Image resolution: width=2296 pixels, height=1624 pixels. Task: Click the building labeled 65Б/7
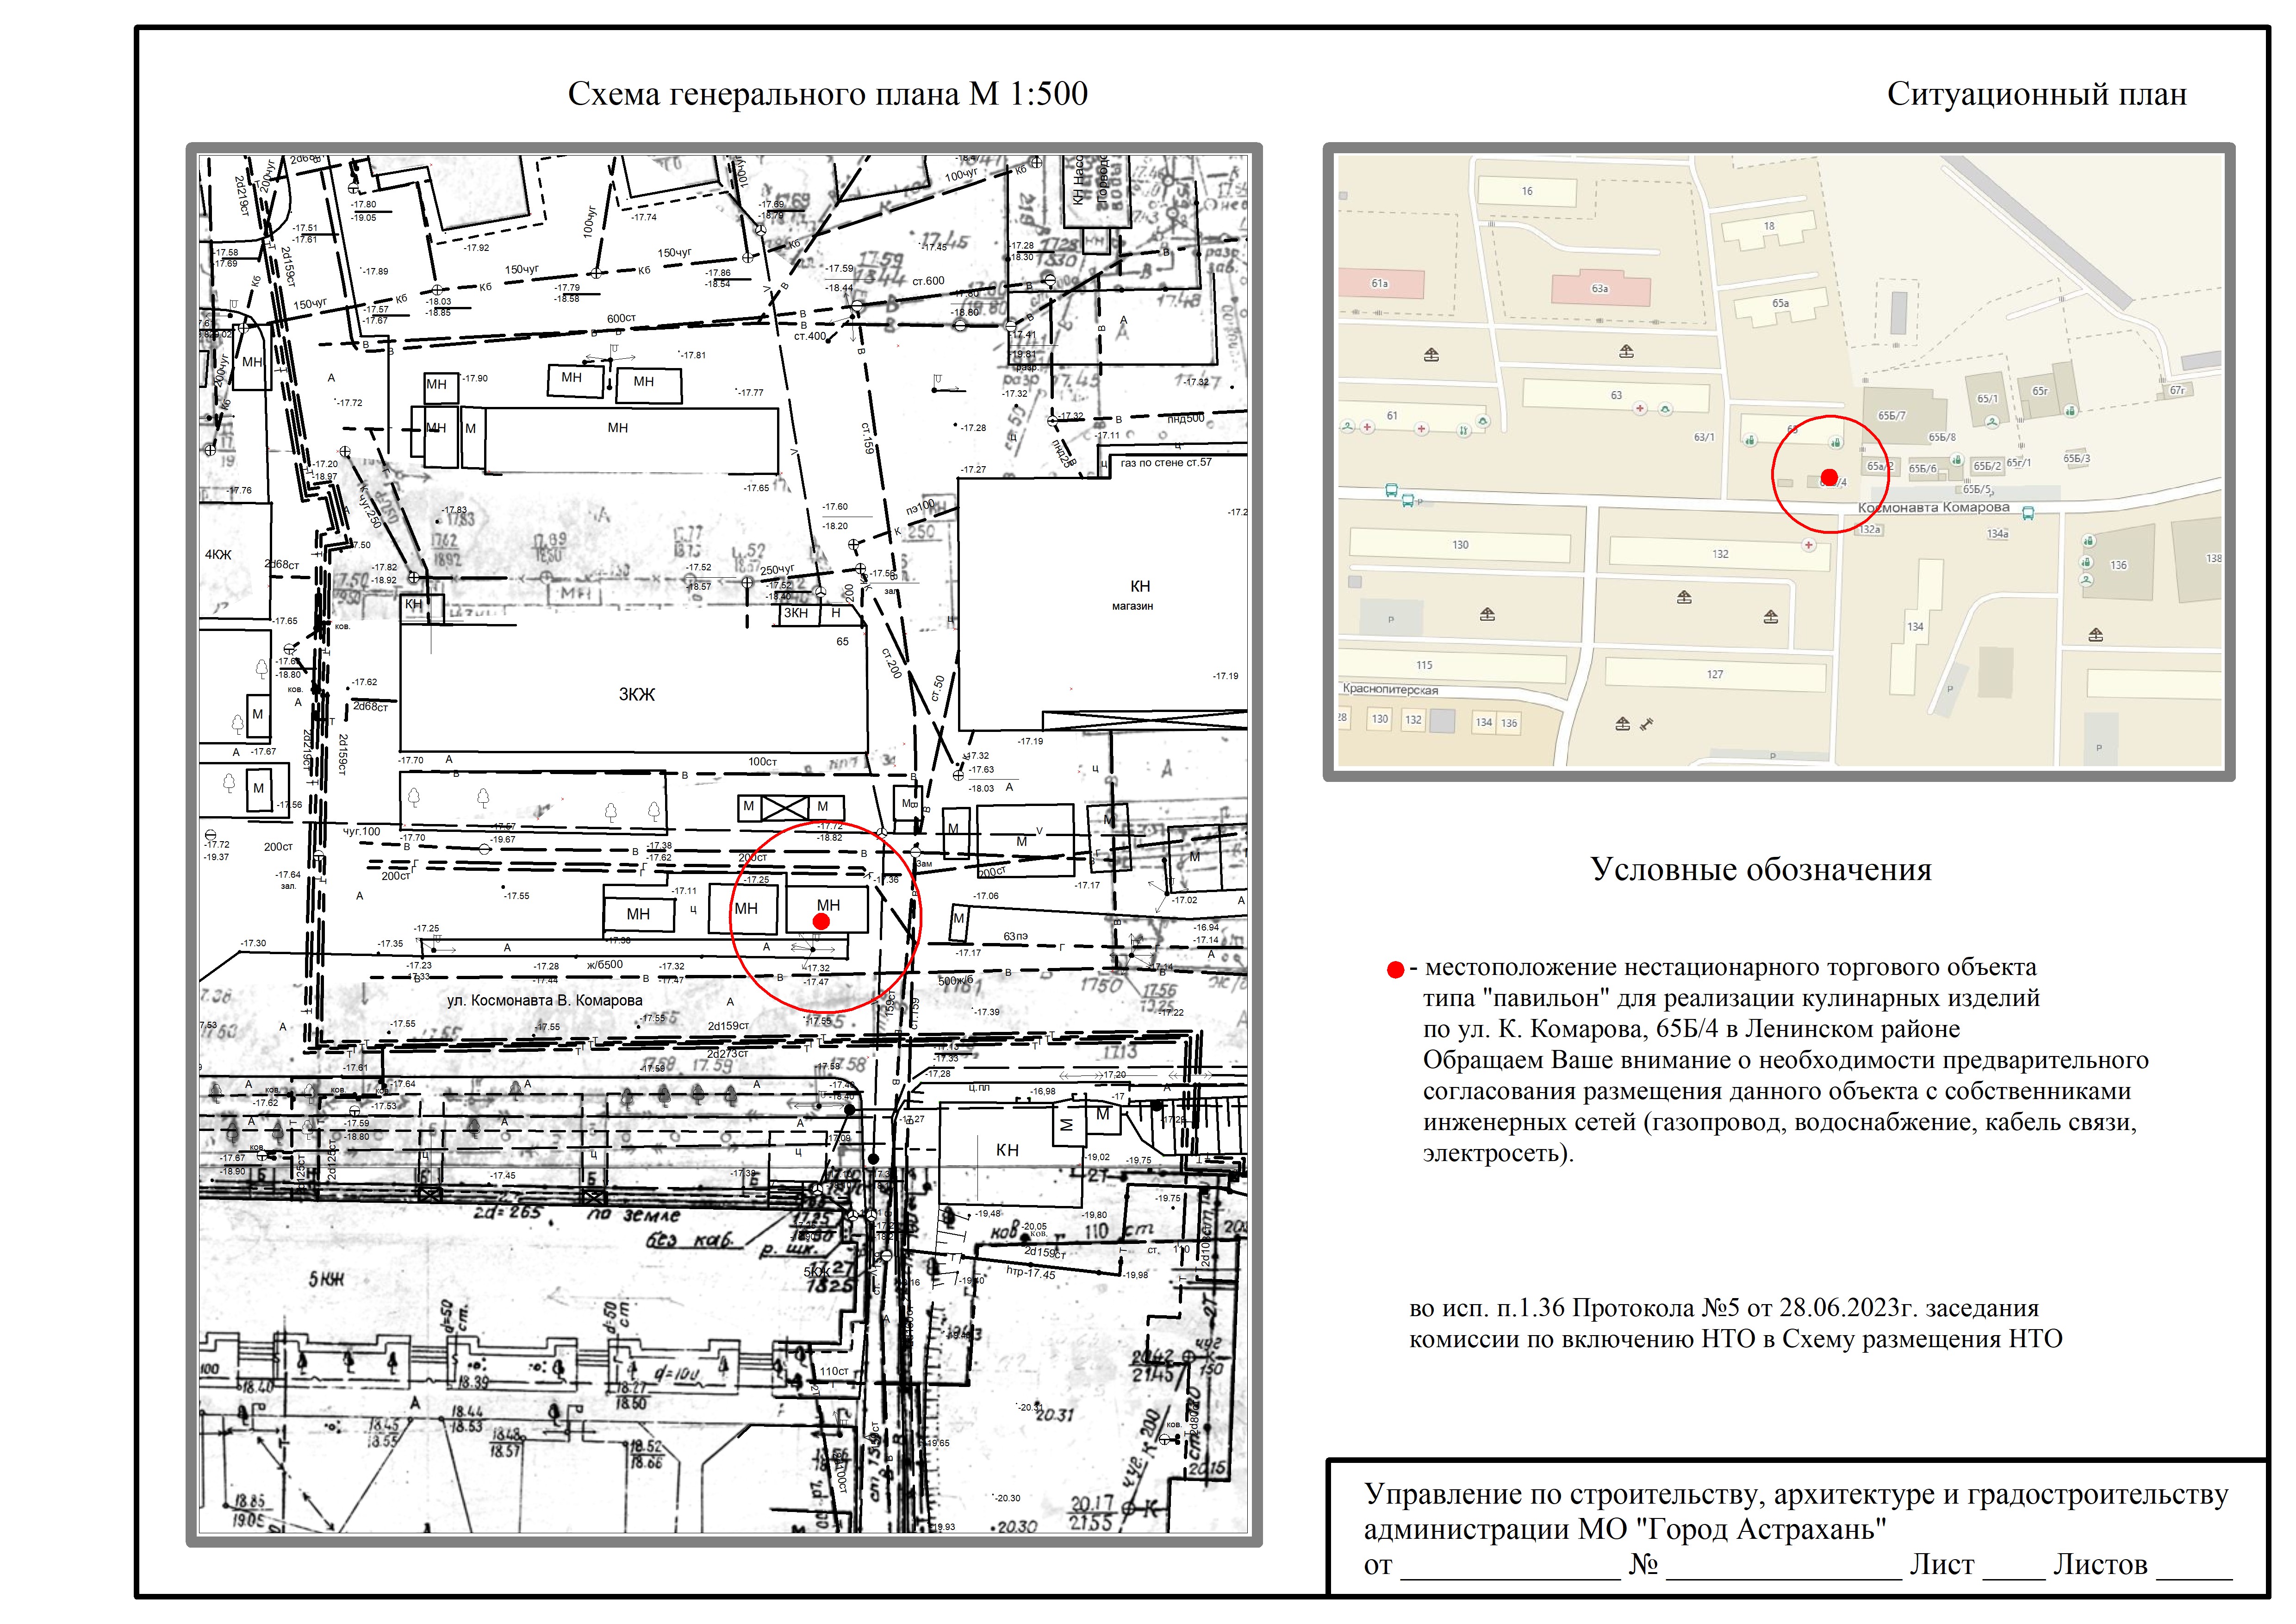(x=1892, y=415)
